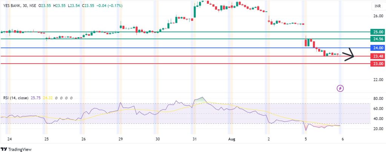
Task: Click the yellow RSI average value 24.32
Action: click(x=47, y=98)
